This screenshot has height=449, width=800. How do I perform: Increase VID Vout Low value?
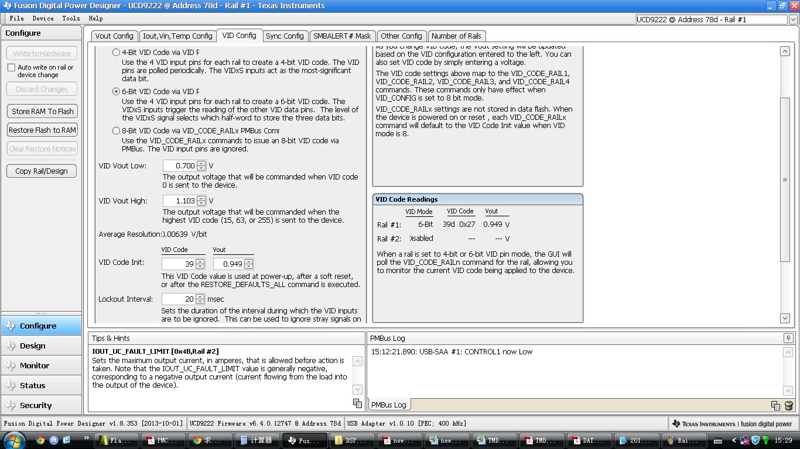click(x=201, y=163)
